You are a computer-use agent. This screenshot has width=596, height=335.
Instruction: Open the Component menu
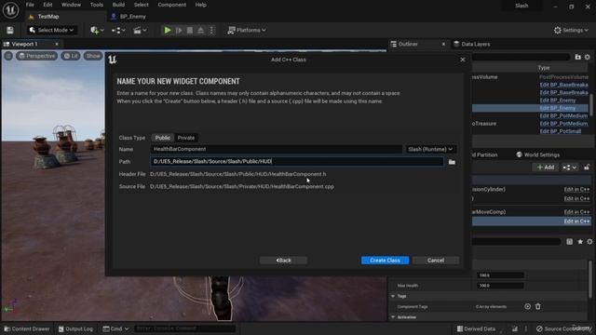pyautogui.click(x=171, y=5)
